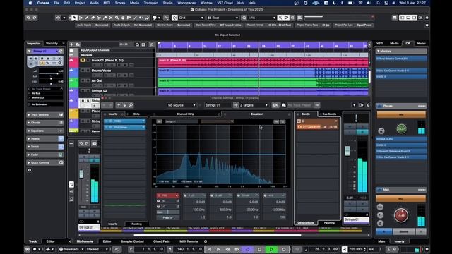
Task: Click the Panning tab button
Action: pyautogui.click(x=329, y=223)
